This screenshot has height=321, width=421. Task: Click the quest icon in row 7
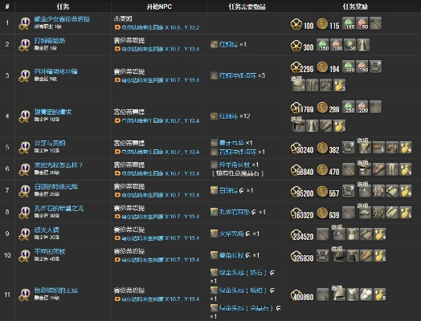coord(24,190)
